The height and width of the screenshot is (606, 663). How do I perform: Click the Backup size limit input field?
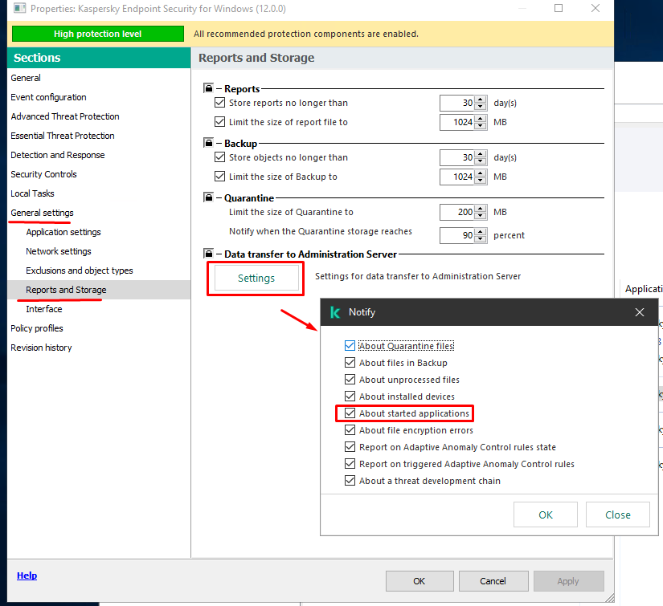coord(457,177)
